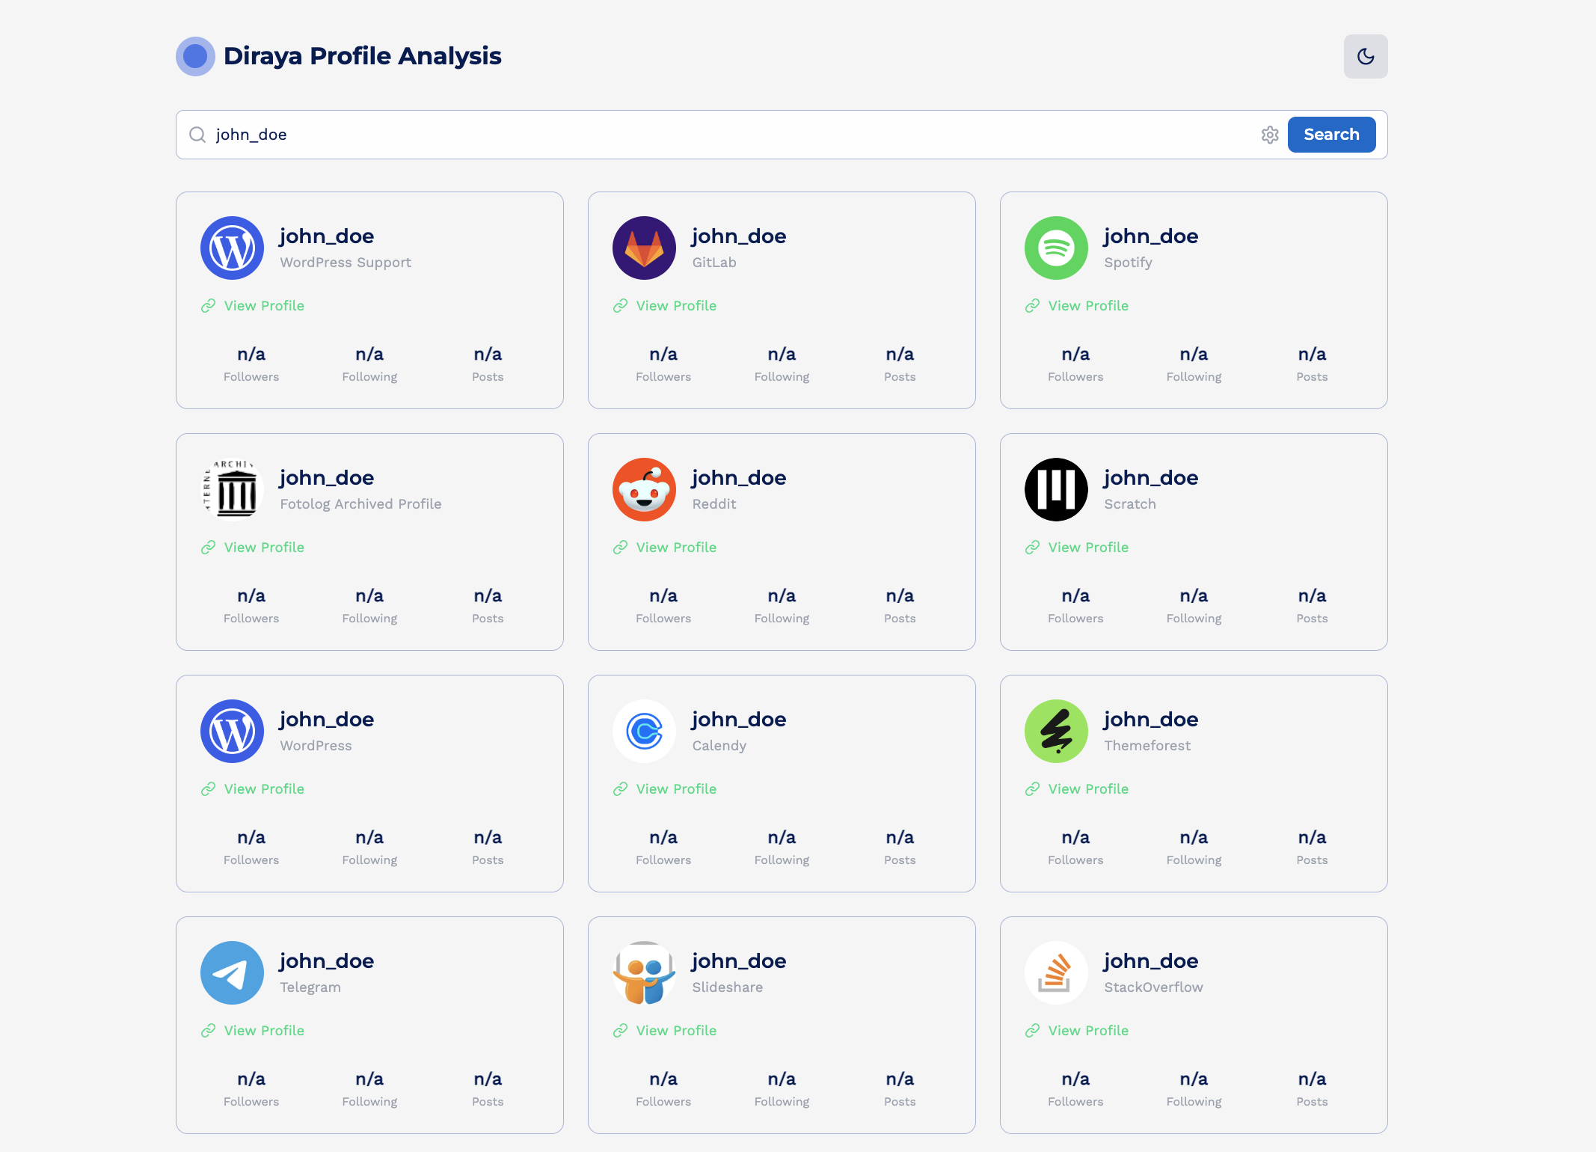Open View Profile link for Spotify

1087,306
